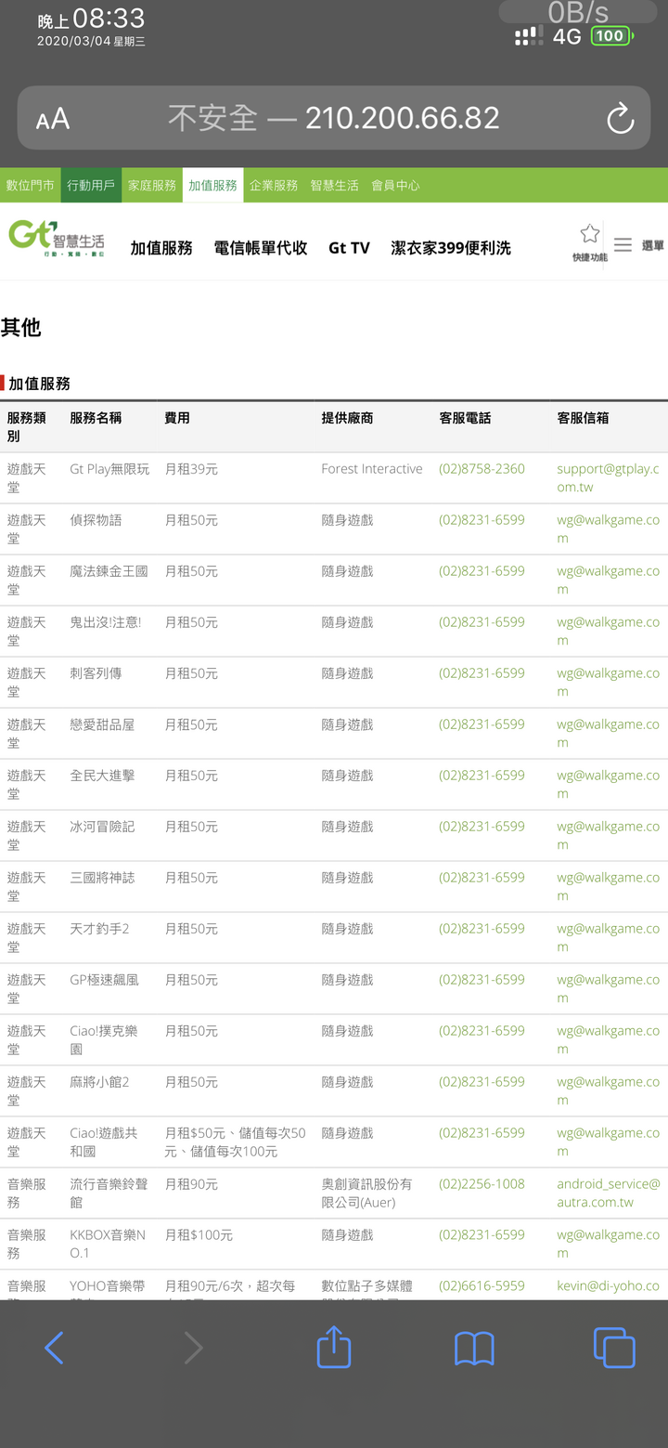Select the 'Gt Play無限玩' service name

(x=109, y=469)
